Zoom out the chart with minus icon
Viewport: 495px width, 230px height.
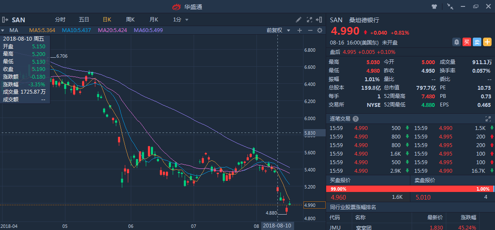tap(310, 30)
